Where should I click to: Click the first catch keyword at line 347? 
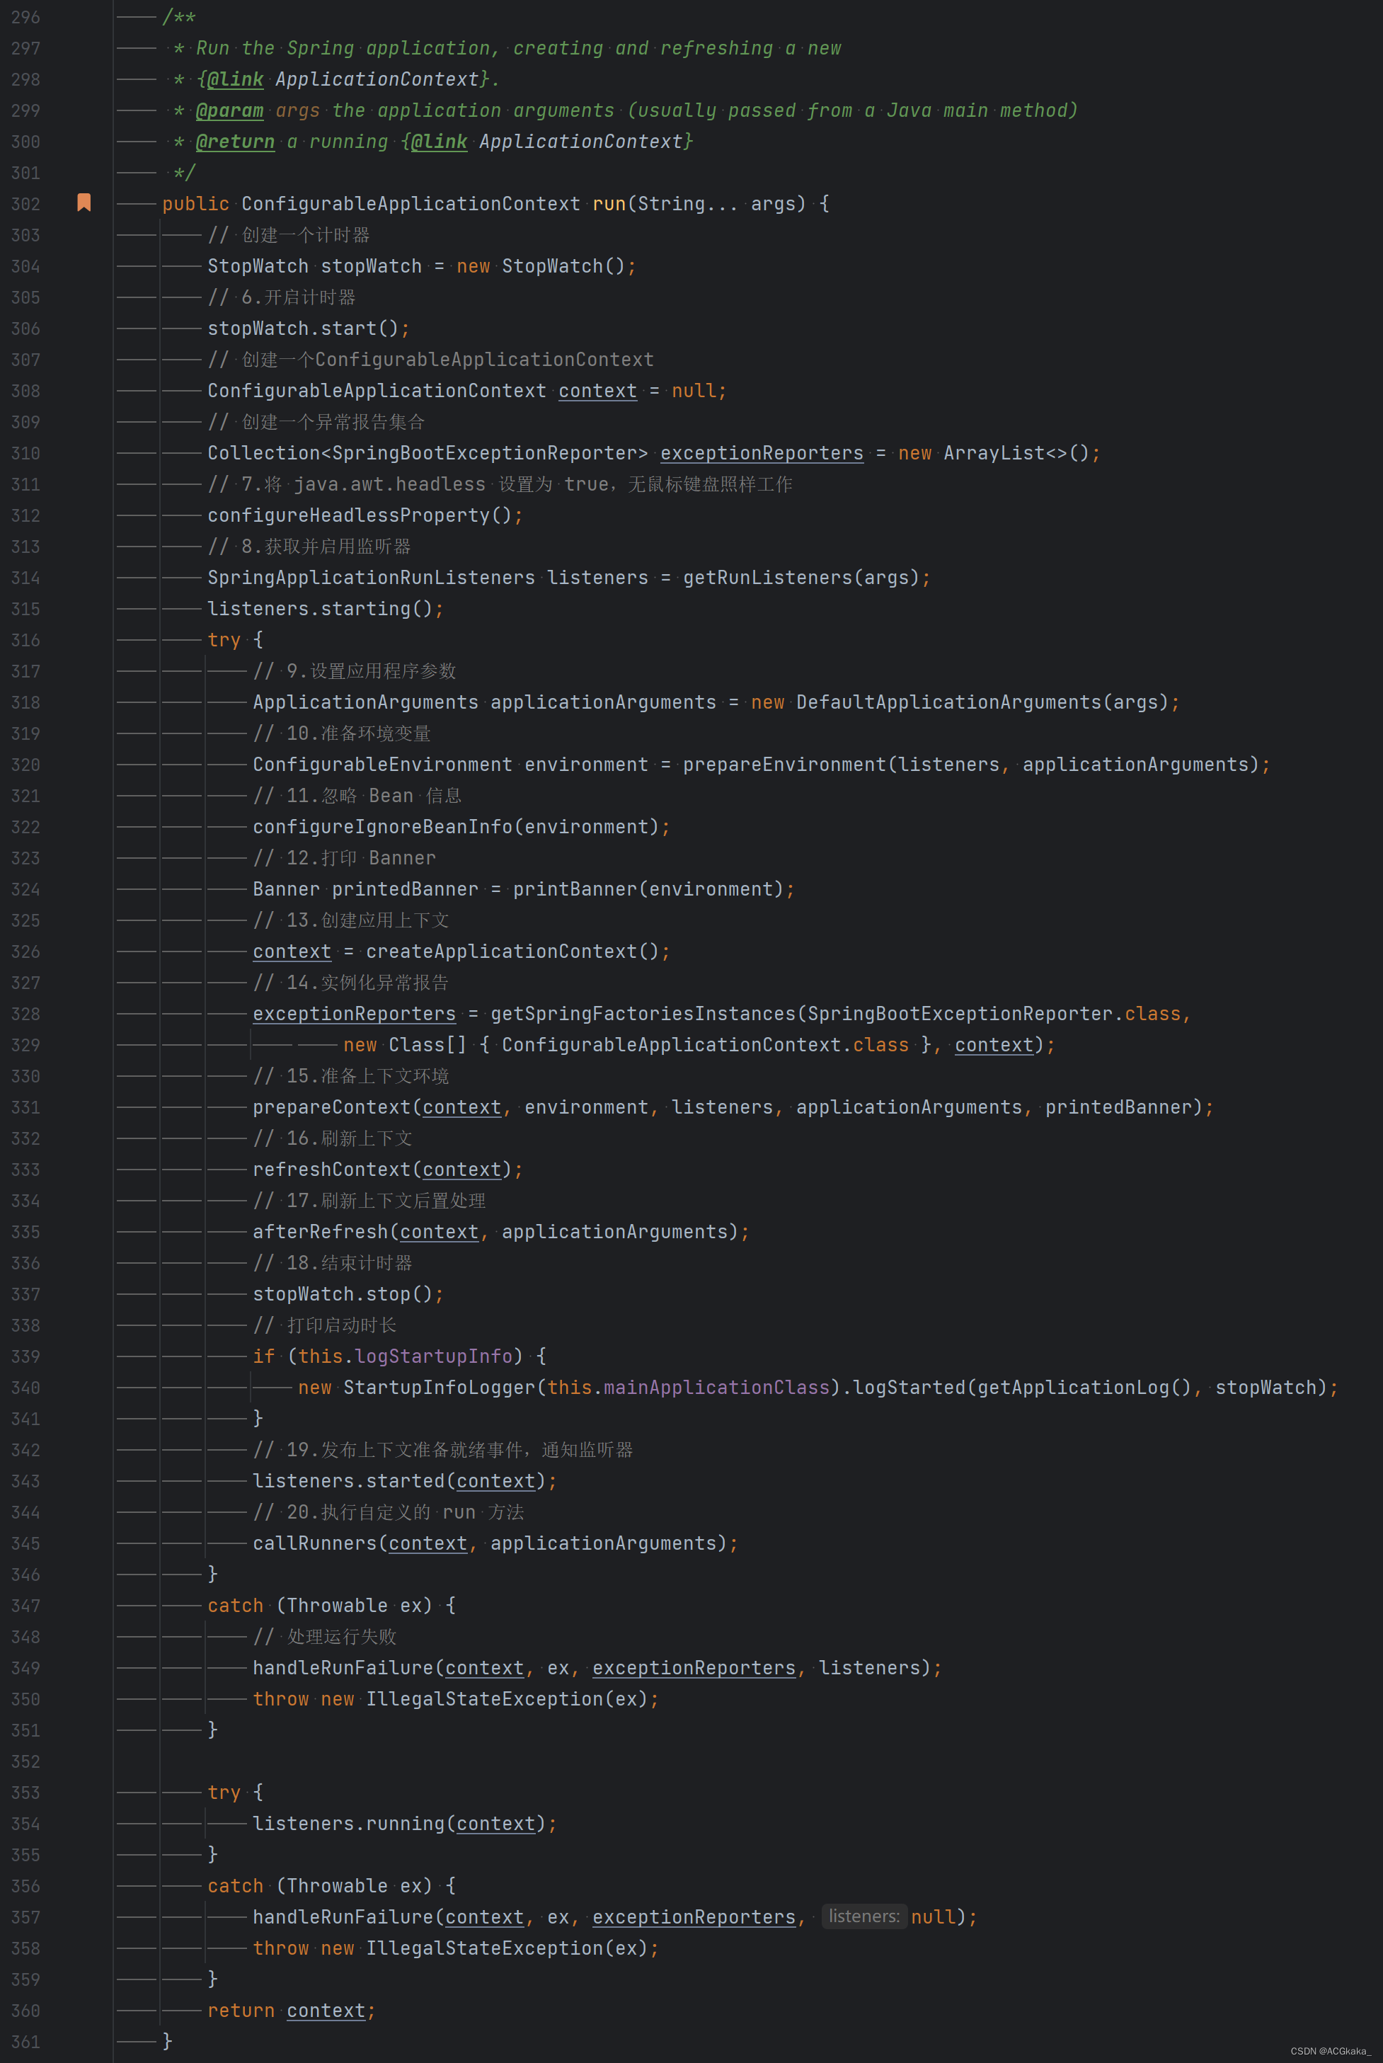coord(236,1605)
